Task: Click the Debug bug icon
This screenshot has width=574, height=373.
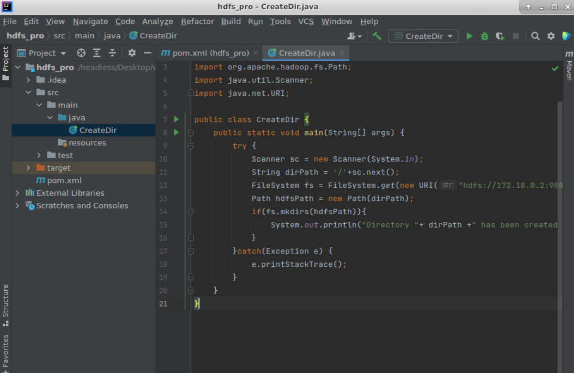Action: pyautogui.click(x=485, y=36)
